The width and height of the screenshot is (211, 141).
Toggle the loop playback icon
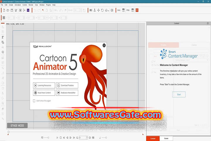tap(77, 138)
